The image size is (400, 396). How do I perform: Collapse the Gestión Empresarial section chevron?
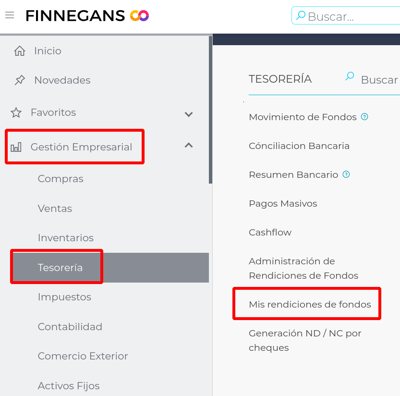click(x=189, y=145)
